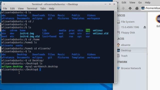Viewport: 160px width, 90px height.
Task: Open the Tabs menu in Terminal
Action: [43, 8]
